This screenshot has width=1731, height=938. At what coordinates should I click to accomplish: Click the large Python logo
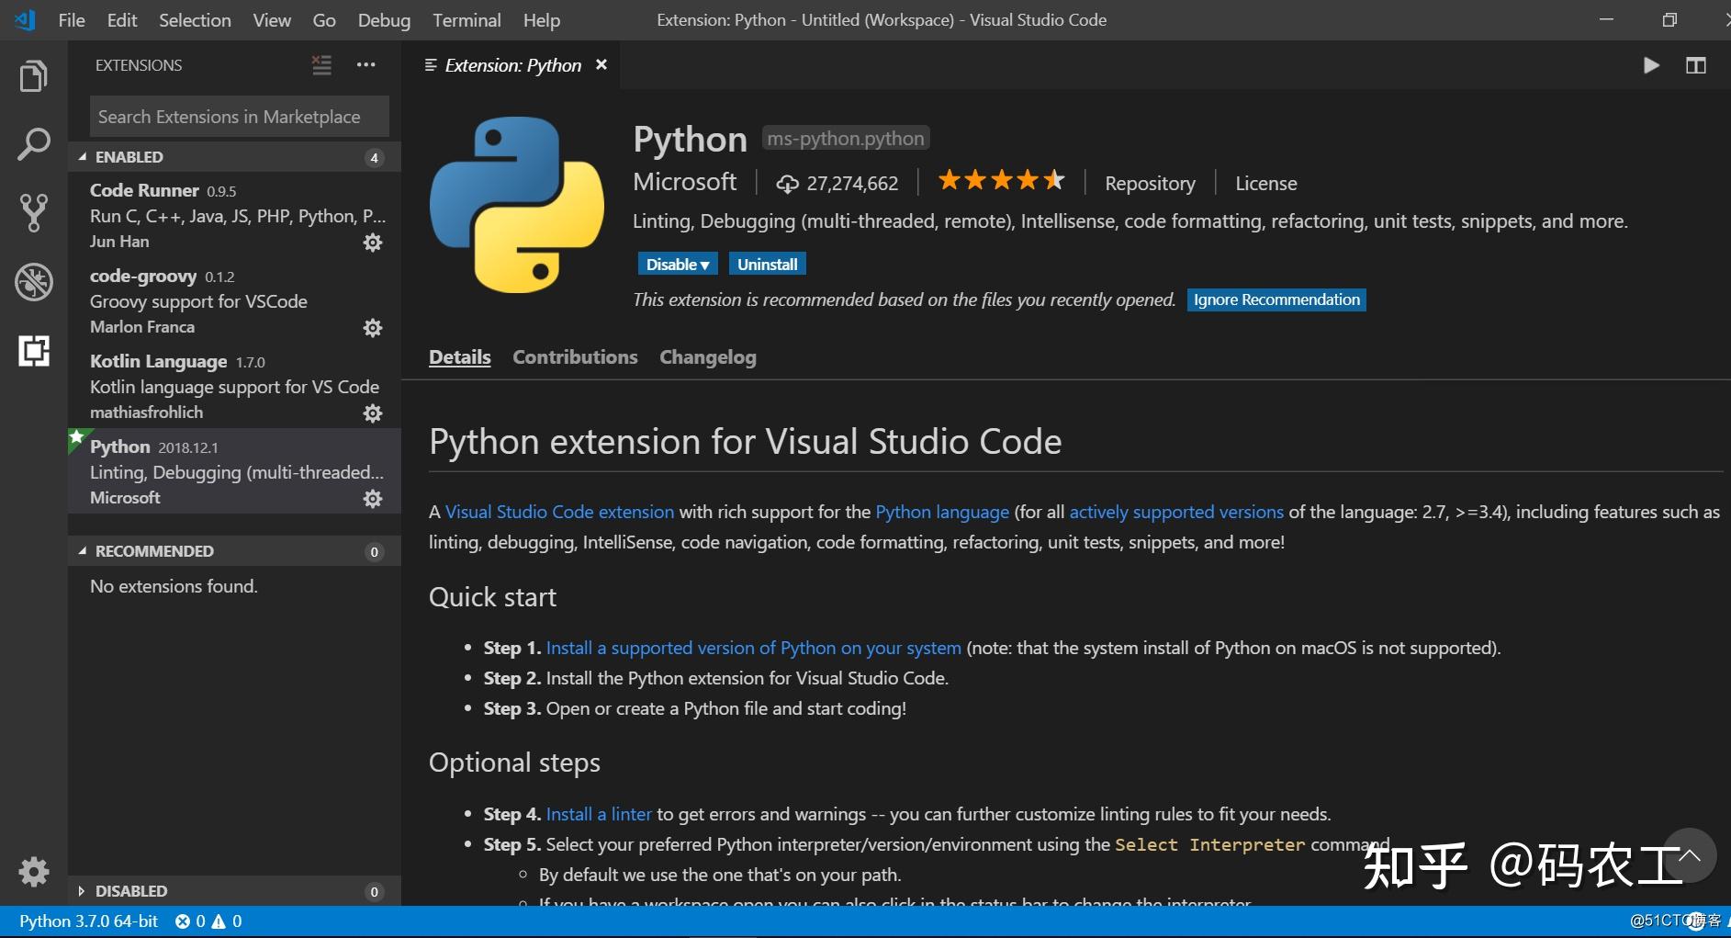[517, 204]
